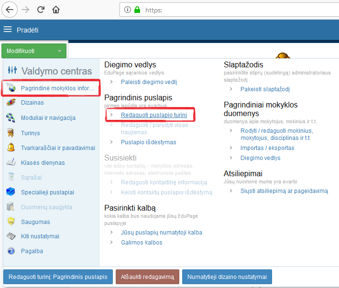This screenshot has height=288, width=339.
Task: Click Redaguoti / parodyti visas naujienas link
Action: (154, 128)
